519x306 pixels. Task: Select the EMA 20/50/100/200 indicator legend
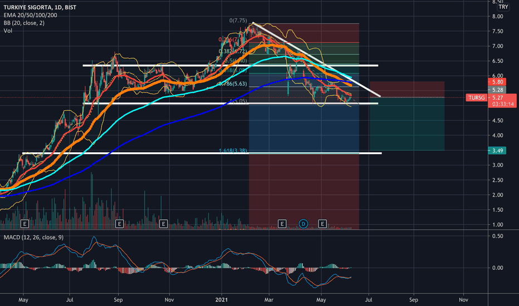(30, 15)
